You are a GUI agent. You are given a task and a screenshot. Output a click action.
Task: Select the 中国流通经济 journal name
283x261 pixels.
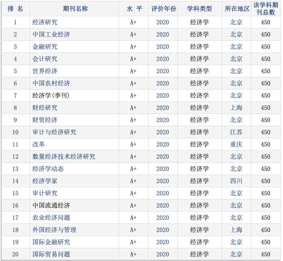(51, 205)
